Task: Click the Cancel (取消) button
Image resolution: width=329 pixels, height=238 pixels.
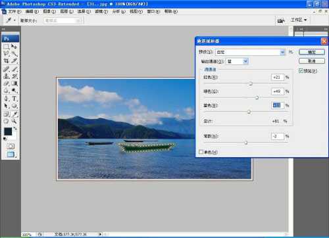Action: 312,61
